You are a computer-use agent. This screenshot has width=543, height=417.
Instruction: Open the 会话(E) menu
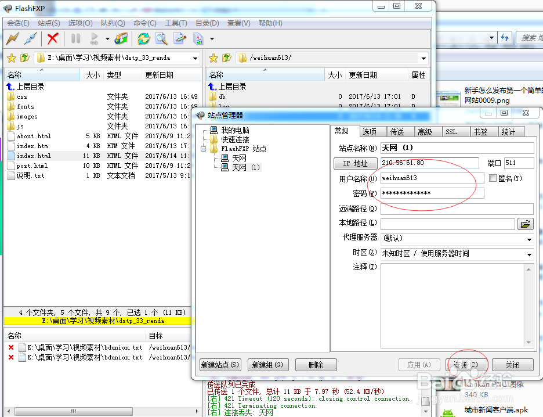18,23
